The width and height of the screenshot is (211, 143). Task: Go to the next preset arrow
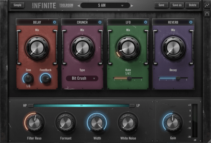click(132, 6)
